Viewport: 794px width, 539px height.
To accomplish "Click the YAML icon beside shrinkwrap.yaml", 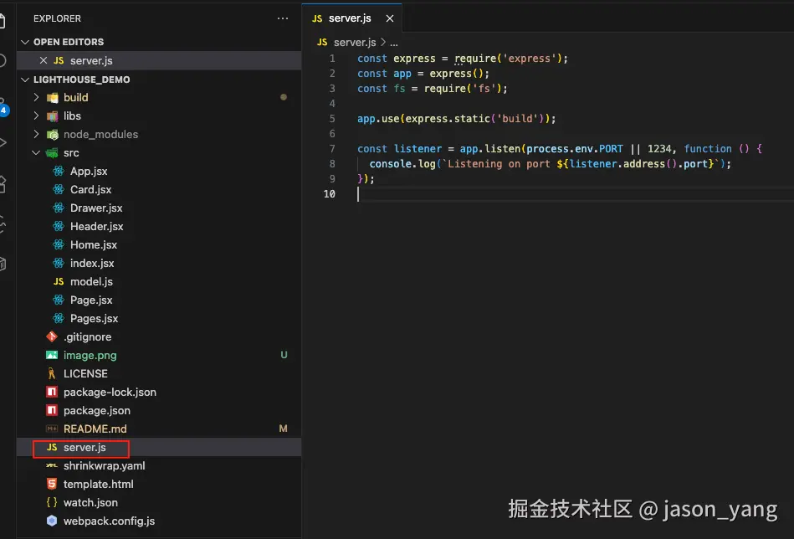I will (x=52, y=466).
